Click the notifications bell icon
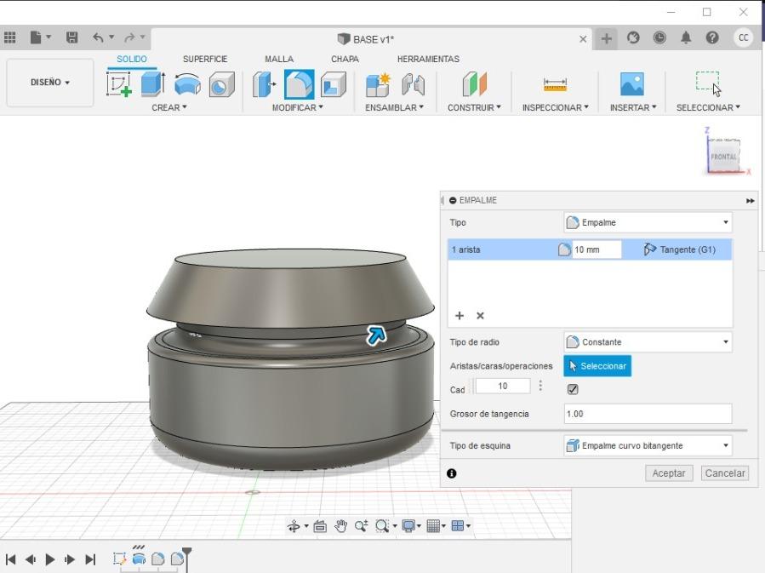The image size is (765, 573). (686, 37)
